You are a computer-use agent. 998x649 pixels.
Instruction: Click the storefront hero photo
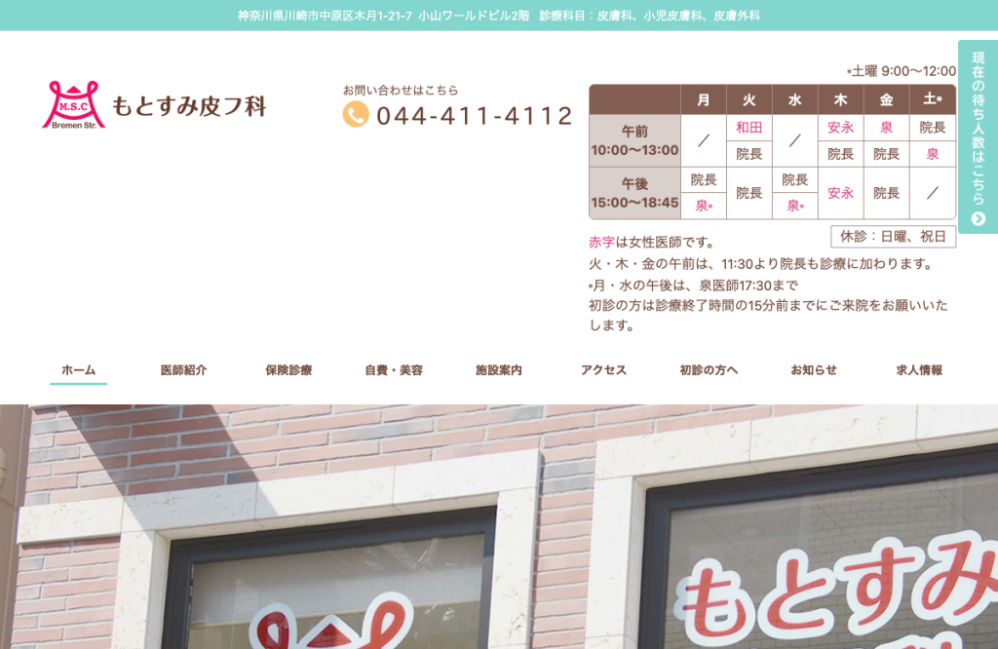[499, 527]
